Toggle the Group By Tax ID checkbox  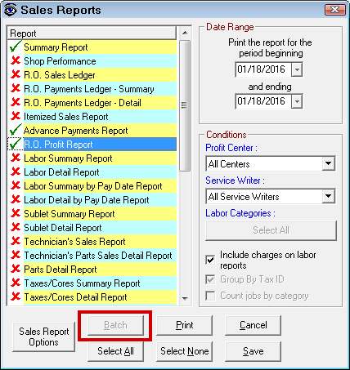point(210,279)
